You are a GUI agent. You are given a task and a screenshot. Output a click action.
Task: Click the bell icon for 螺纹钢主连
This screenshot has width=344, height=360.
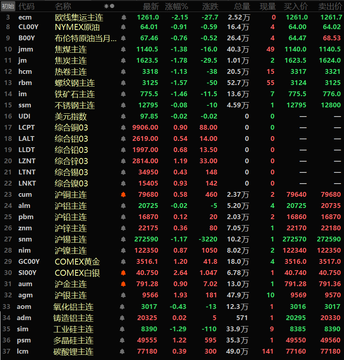point(123,83)
